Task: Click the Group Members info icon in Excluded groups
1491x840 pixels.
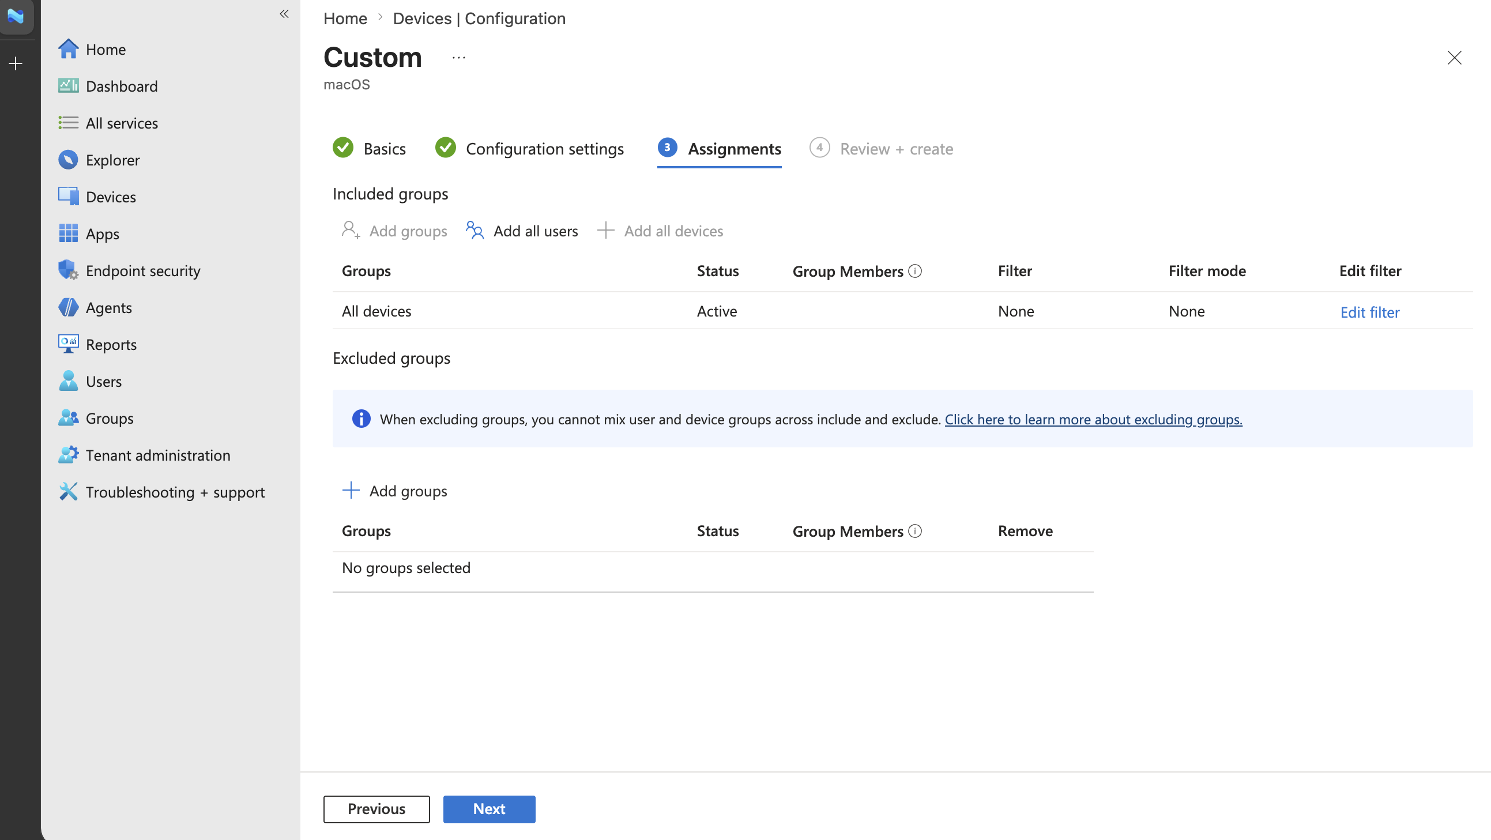Action: 915,531
